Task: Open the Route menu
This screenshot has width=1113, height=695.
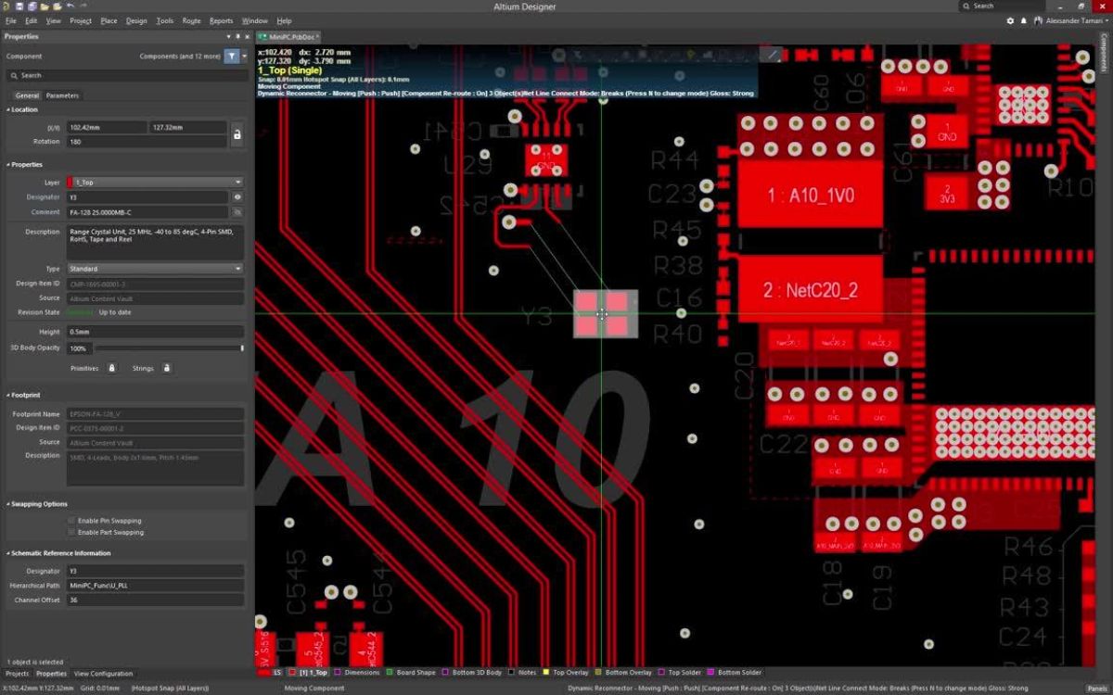Action: pos(191,20)
